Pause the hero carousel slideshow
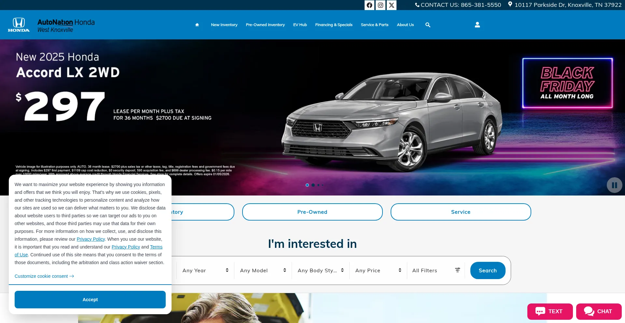625x323 pixels. [x=614, y=185]
